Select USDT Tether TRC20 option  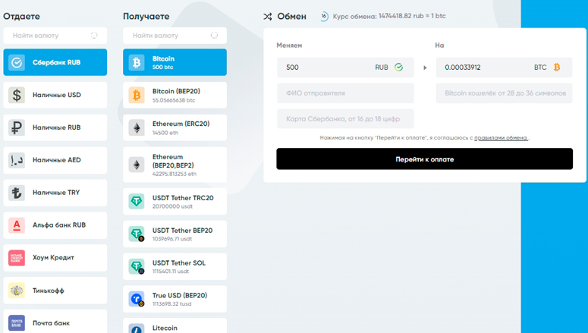coord(175,201)
